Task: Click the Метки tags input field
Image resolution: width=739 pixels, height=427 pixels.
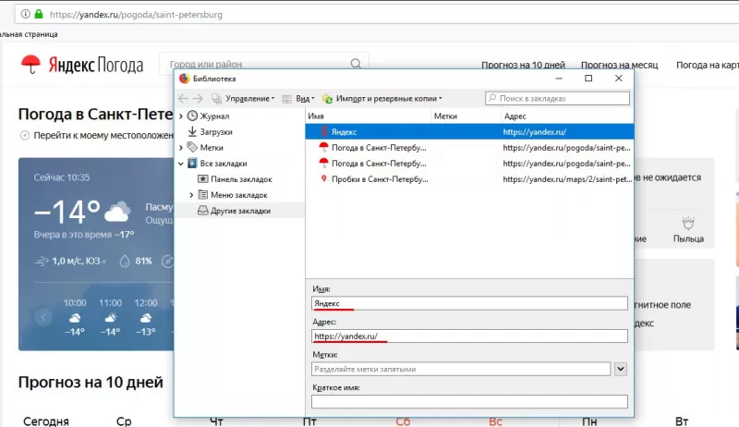Action: (x=461, y=369)
